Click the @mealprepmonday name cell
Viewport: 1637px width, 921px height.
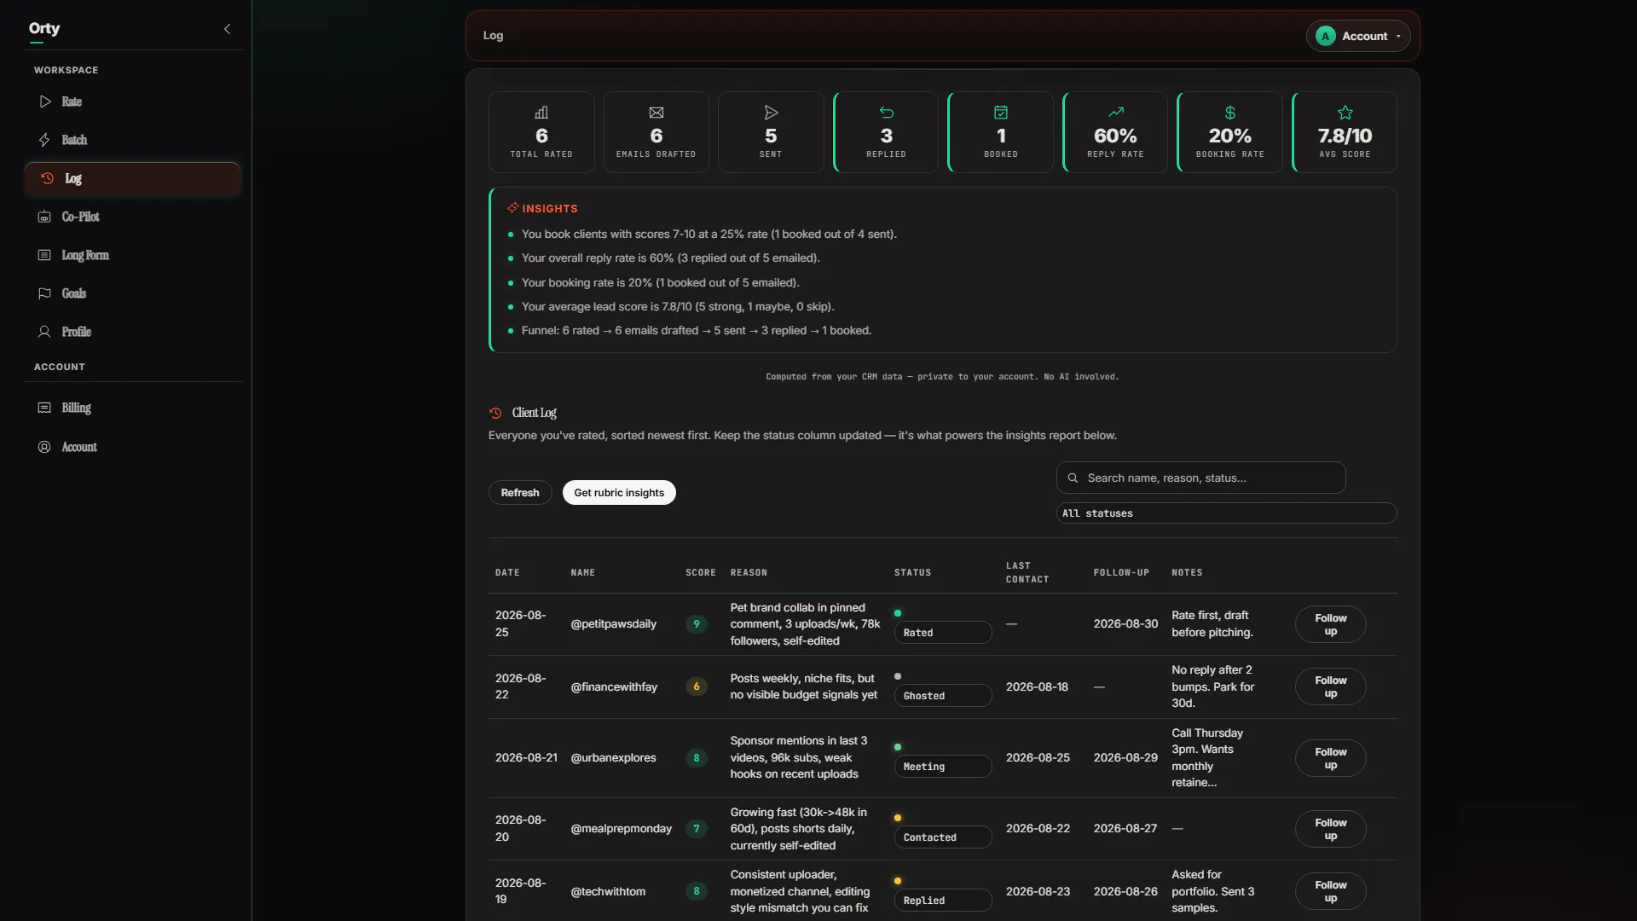621,829
